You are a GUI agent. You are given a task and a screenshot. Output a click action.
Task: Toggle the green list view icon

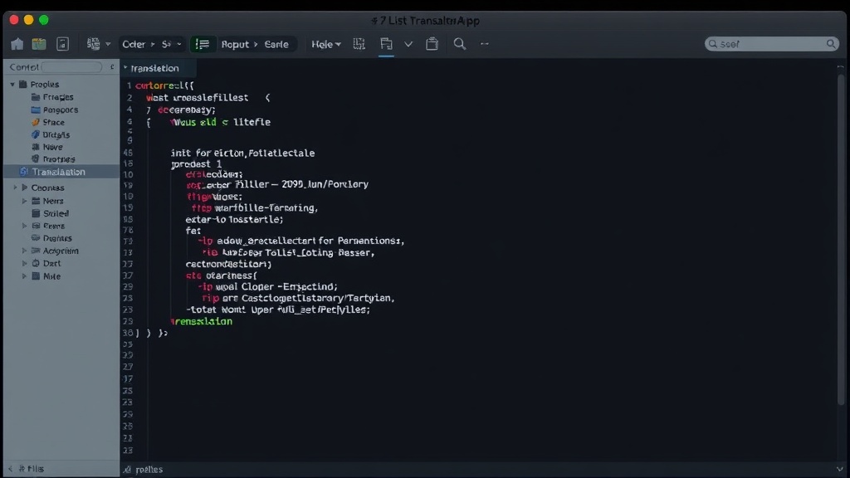tap(203, 44)
